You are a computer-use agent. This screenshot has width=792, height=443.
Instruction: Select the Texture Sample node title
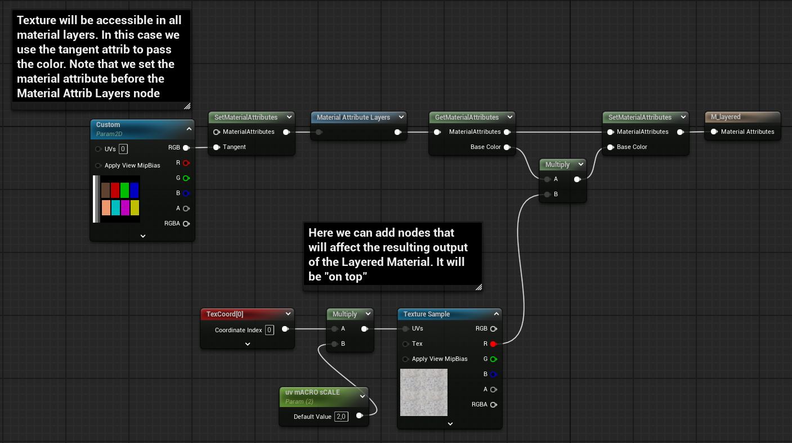(x=427, y=314)
